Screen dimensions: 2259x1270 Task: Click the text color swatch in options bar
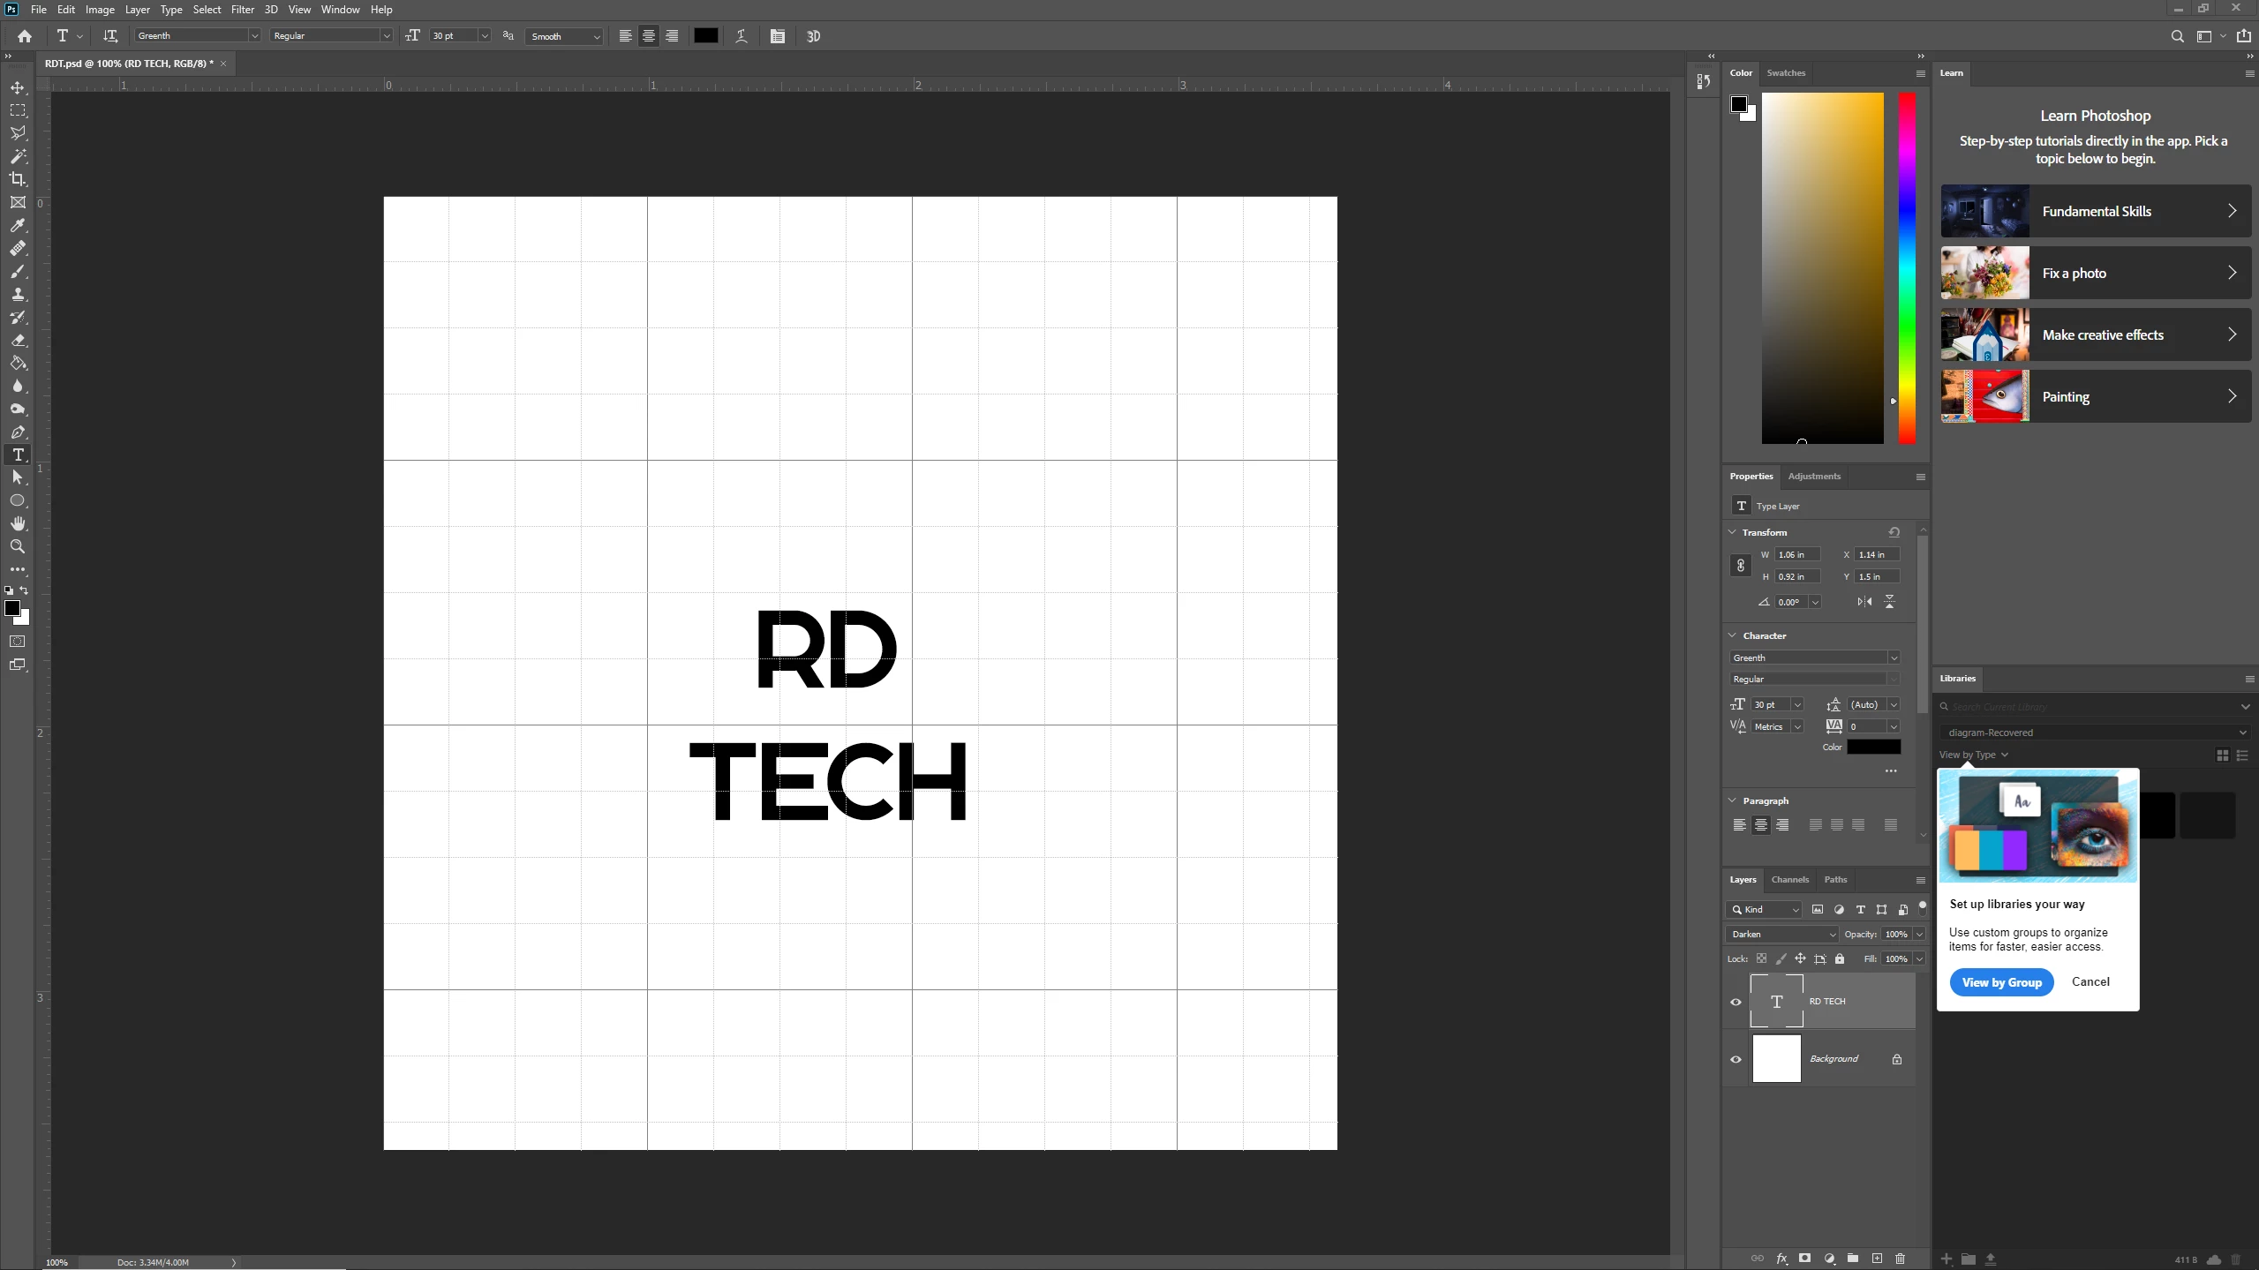pyautogui.click(x=705, y=36)
